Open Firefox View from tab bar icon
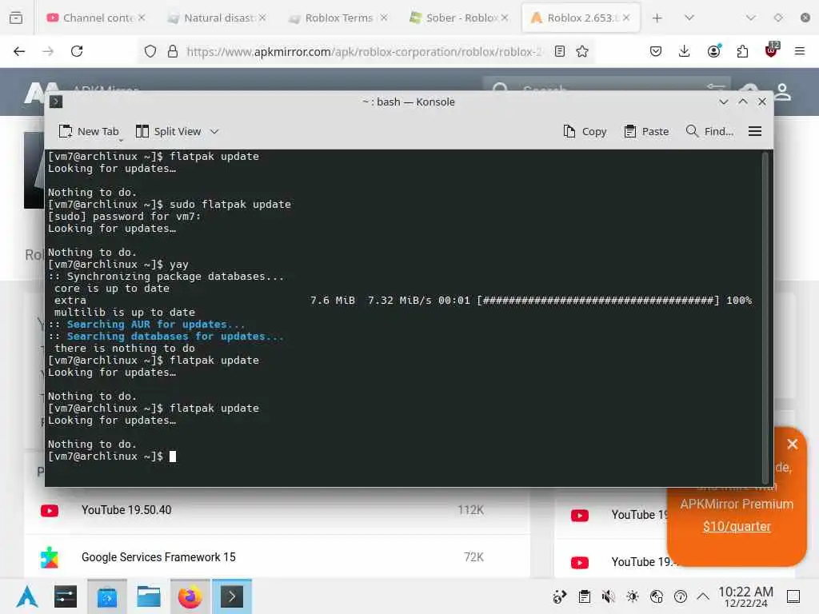This screenshot has width=819, height=614. (x=16, y=18)
